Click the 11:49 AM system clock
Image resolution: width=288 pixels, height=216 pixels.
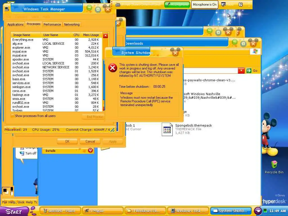277,211
